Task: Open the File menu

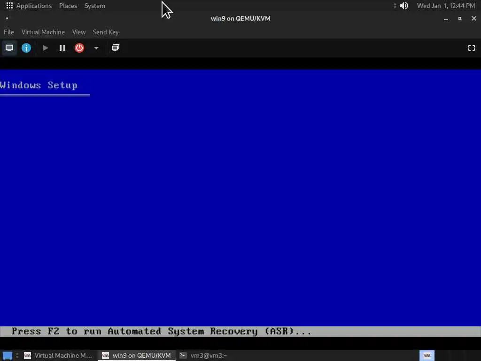Action: pyautogui.click(x=9, y=32)
